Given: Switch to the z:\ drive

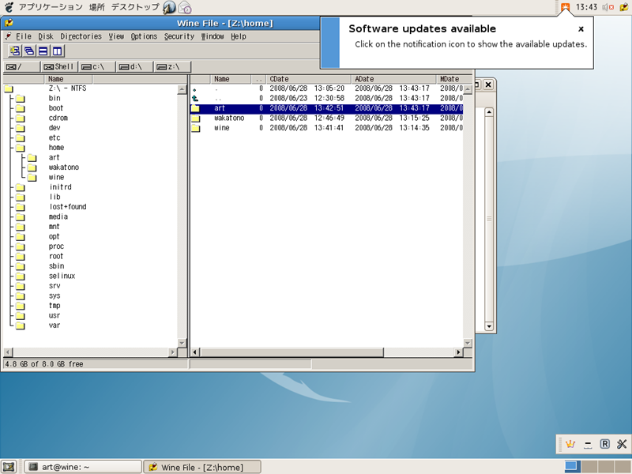Looking at the screenshot, I should coord(172,66).
